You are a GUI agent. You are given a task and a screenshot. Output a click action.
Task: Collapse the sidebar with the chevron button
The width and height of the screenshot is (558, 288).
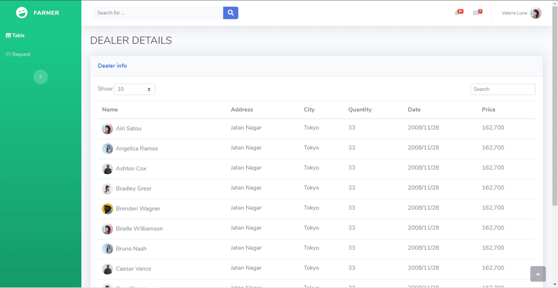(x=41, y=77)
